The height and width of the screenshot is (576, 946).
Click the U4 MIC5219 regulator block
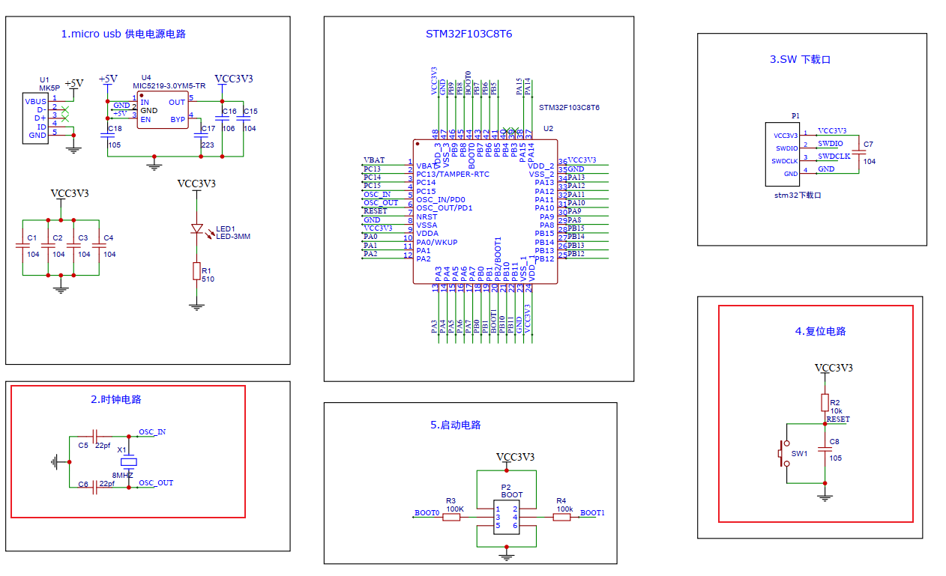pyautogui.click(x=162, y=110)
